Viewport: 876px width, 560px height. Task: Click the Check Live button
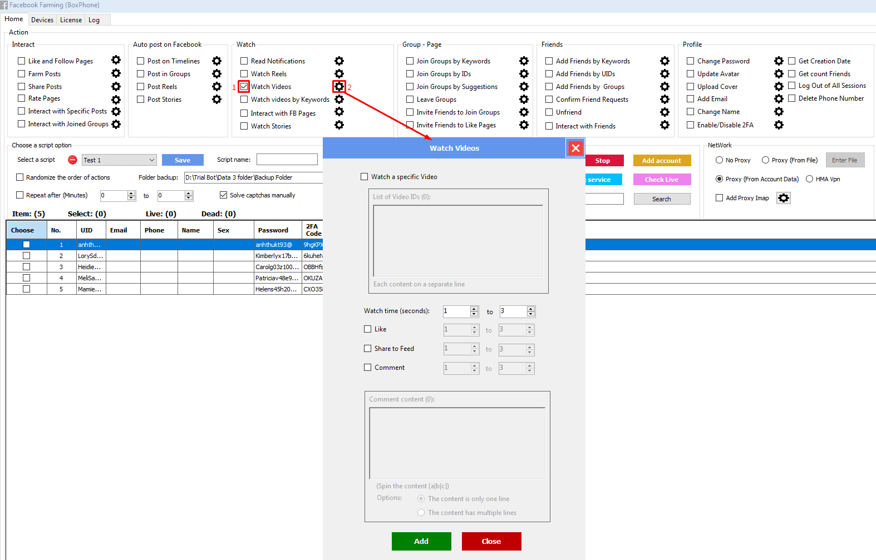[x=662, y=180]
